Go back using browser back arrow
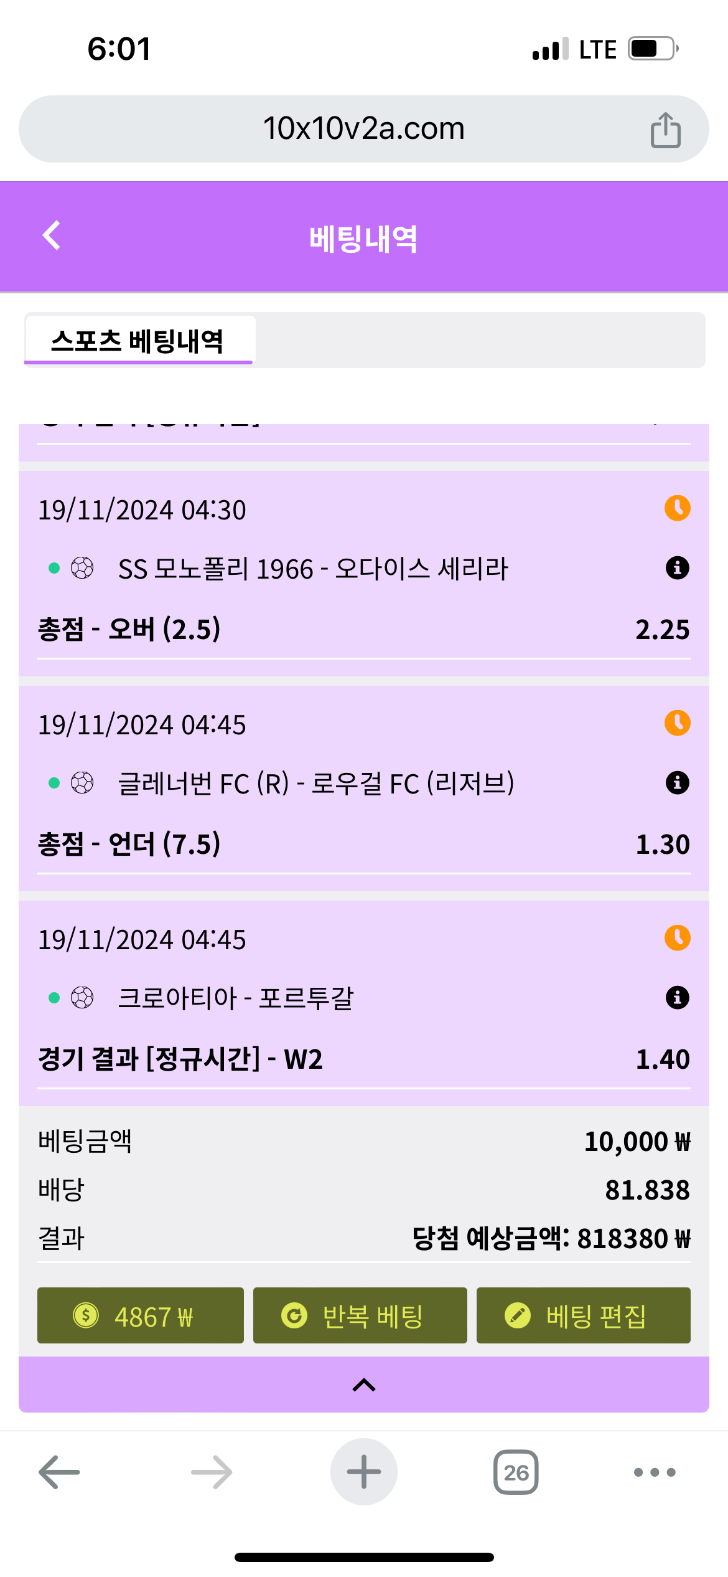Viewport: 728px width, 1577px height. pos(59,1472)
